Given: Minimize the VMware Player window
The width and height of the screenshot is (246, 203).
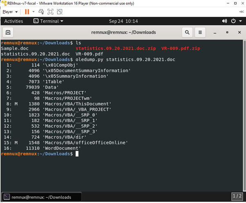Looking at the screenshot, I should coord(228,3).
